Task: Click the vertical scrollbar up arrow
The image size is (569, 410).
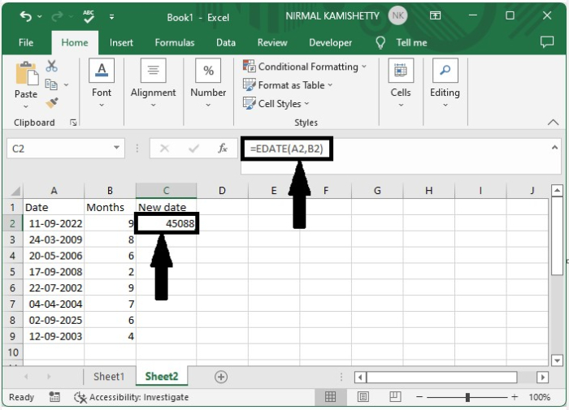Action: coord(557,190)
